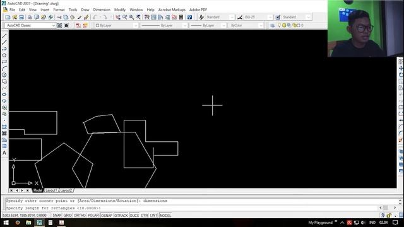Click the Workspace Settings gear icon
This screenshot has width=404, height=227.
[x=59, y=25]
